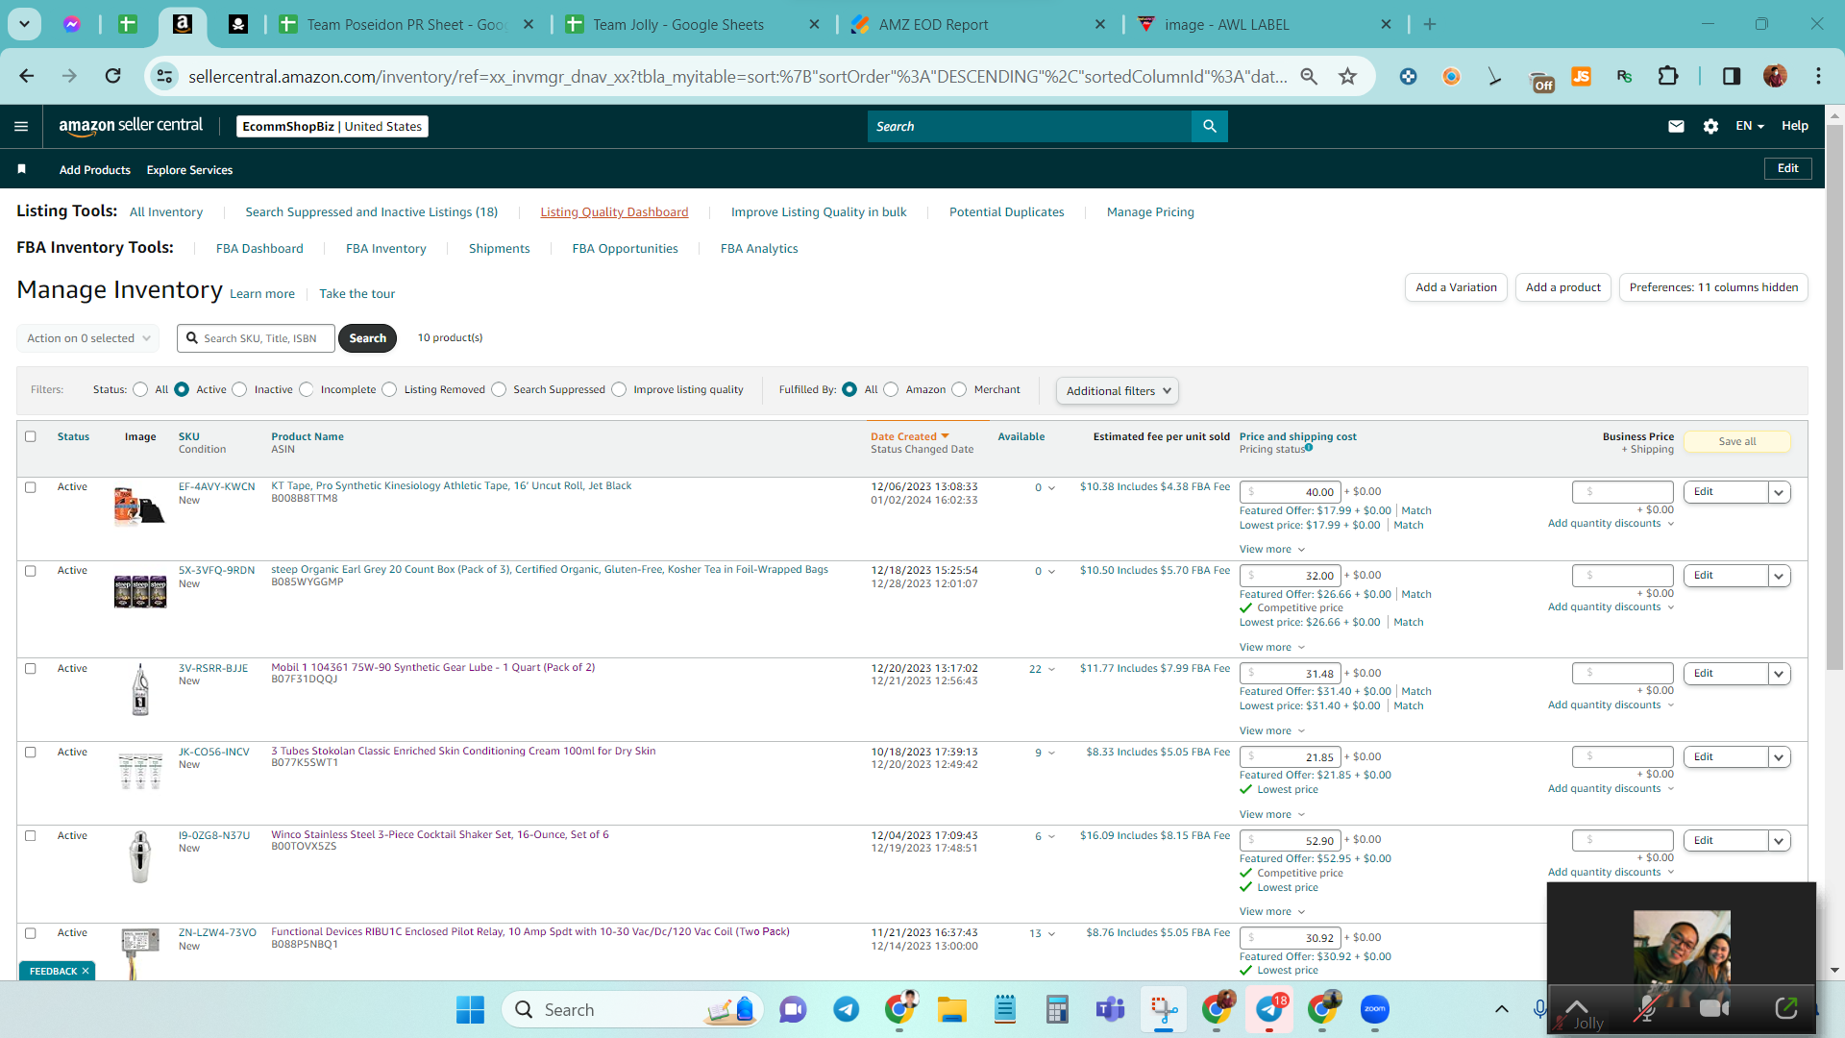The image size is (1845, 1038).
Task: Click the bookmark flag icon in navigation bar
Action: tap(21, 169)
